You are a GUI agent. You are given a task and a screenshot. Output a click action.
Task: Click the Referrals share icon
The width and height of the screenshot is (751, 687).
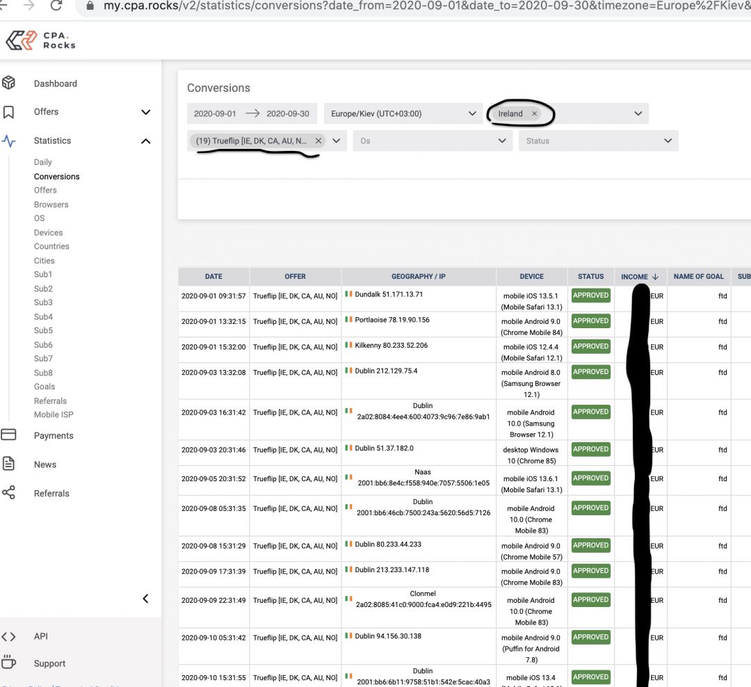tap(8, 493)
